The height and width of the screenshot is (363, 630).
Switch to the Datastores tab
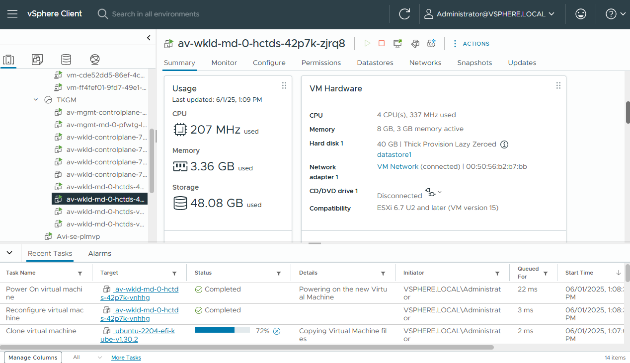(x=375, y=63)
